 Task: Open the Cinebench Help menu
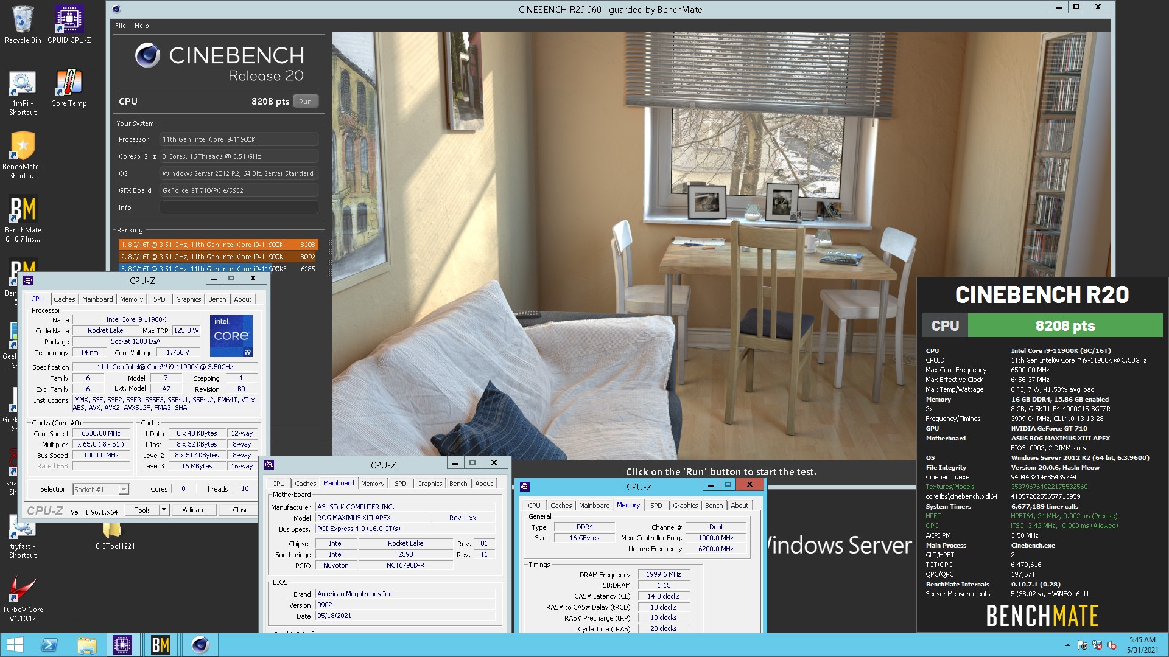pos(141,26)
